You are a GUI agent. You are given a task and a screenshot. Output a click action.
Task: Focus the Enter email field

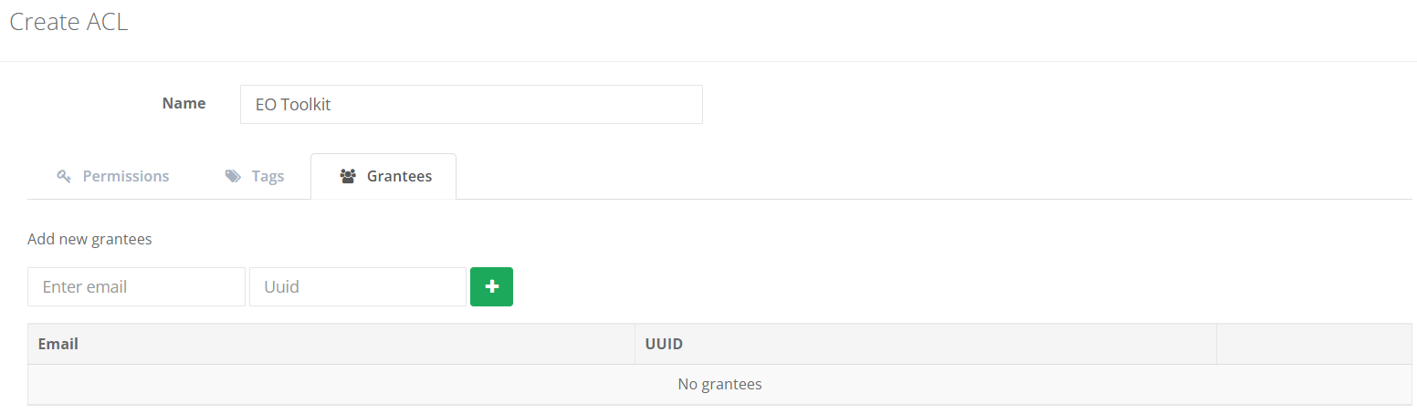tap(137, 286)
